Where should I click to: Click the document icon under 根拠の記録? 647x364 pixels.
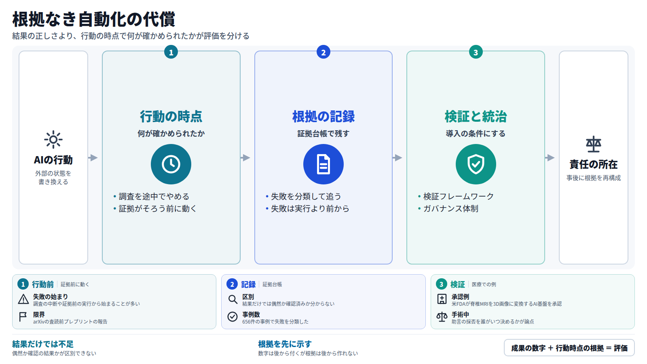click(x=323, y=164)
